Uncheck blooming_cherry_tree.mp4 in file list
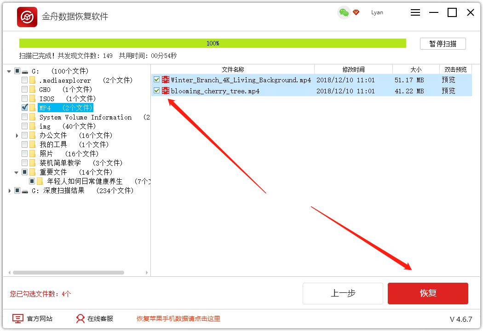483x331 pixels. point(156,91)
